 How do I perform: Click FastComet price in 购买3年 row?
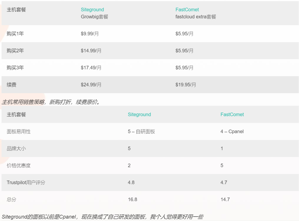point(185,68)
